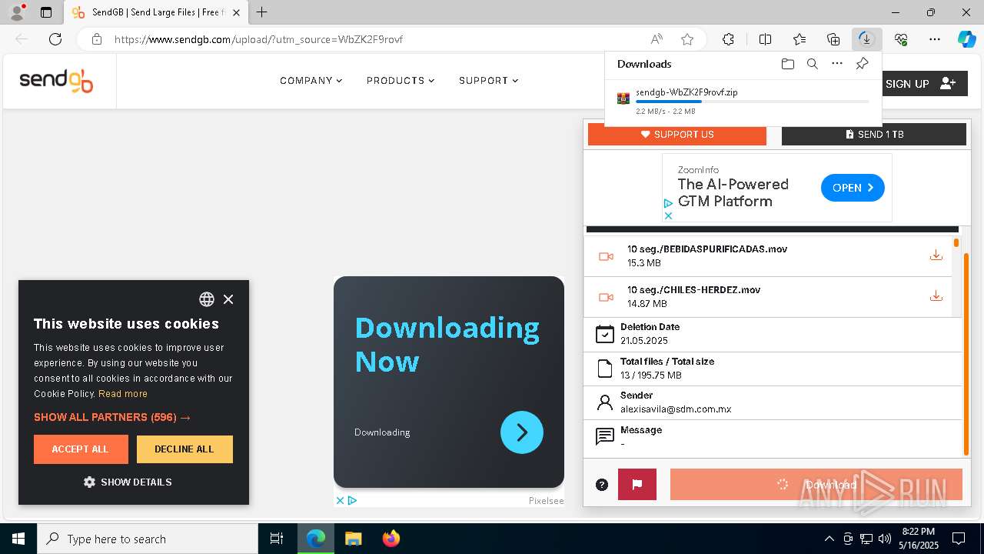Screen dimensions: 984x554
Task: Open volume control in system tray
Action: [885, 539]
